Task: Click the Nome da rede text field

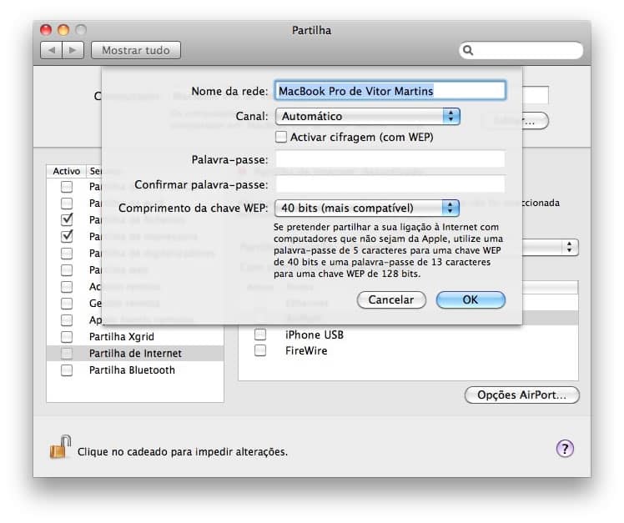Action: pyautogui.click(x=390, y=91)
